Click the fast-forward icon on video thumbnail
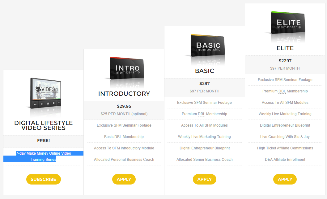The image size is (327, 199). click(x=59, y=103)
